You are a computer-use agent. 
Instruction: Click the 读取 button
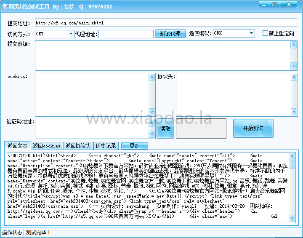click(165, 128)
